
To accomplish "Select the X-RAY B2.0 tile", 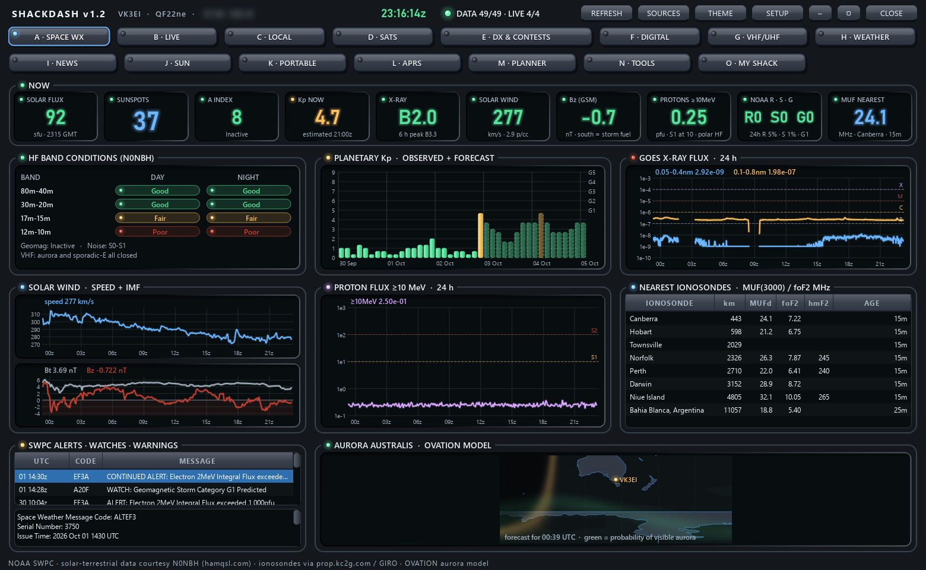I will point(418,116).
